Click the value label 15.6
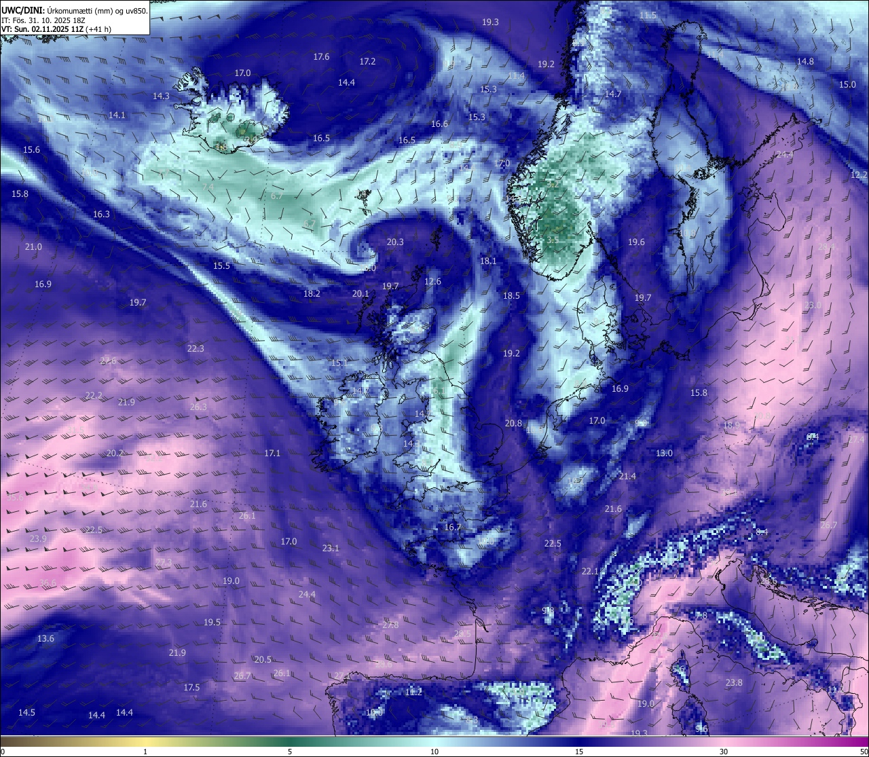Screen dimensions: 869x757 click(x=31, y=149)
